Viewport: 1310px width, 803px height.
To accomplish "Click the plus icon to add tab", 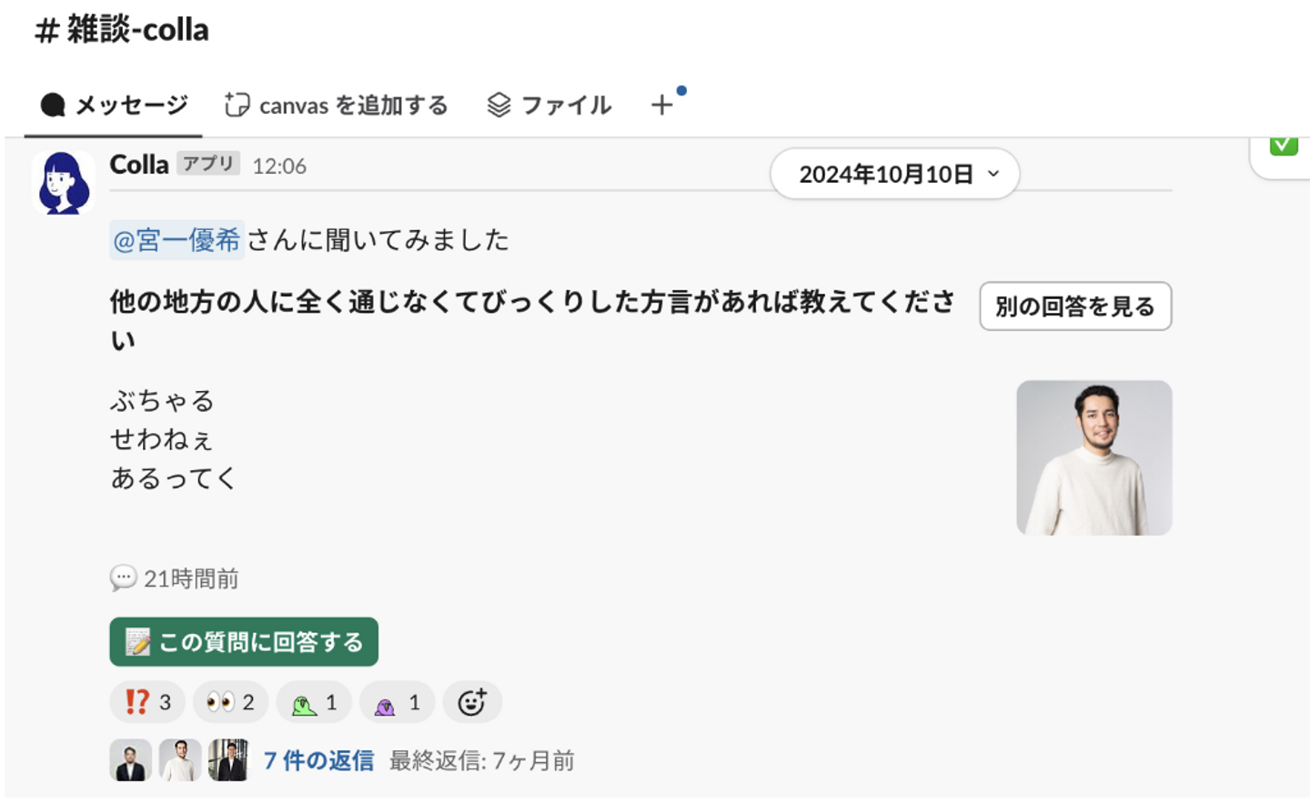I will (662, 105).
